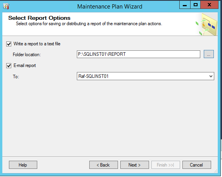
Task: Uncheck Write a report to a text file
Action: click(x=9, y=44)
